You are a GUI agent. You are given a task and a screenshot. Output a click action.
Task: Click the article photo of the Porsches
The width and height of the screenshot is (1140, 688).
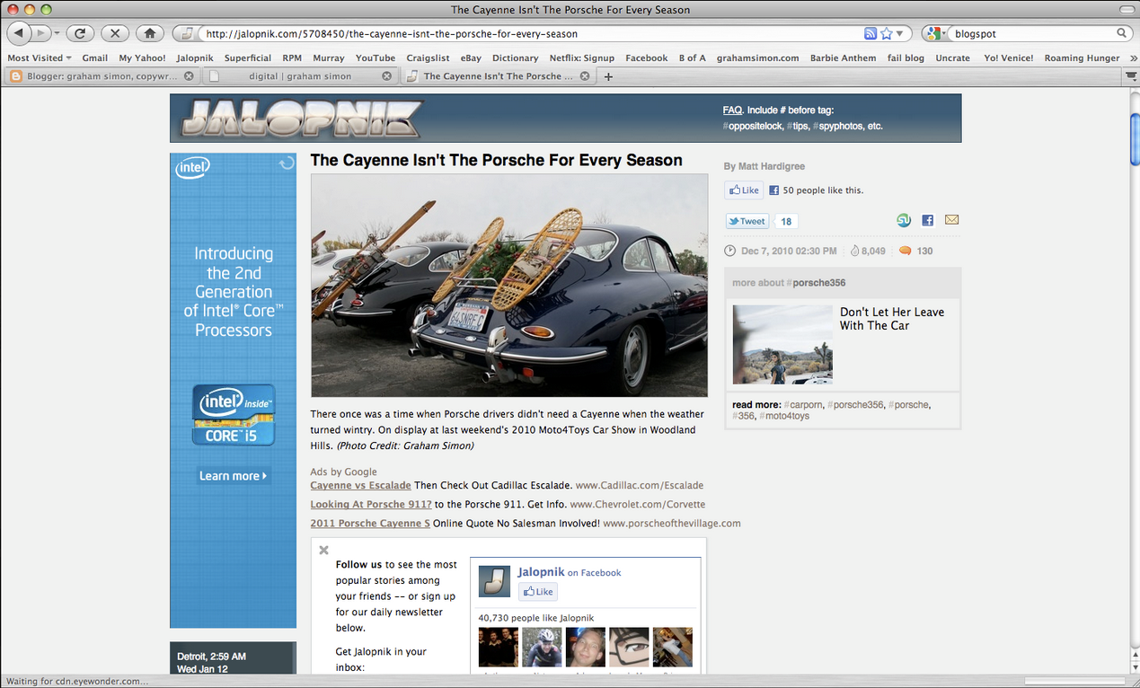coord(508,284)
